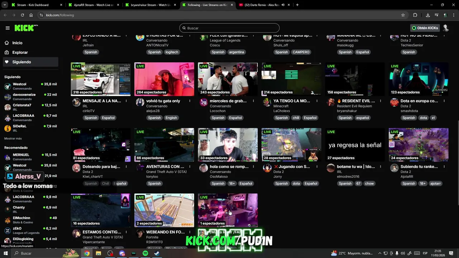Screen dimensions: 459x258
Task: Open a new browser tab
Action: (x=297, y=5)
